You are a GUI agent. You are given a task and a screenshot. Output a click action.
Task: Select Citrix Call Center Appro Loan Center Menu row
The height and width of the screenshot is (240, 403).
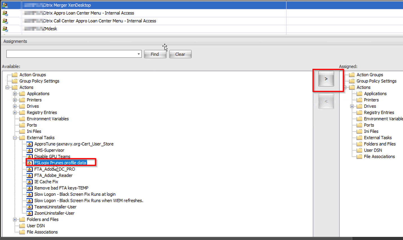pyautogui.click(x=201, y=21)
